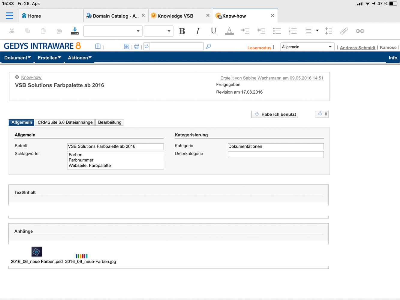
Task: Toggle italic formatting
Action: [x=198, y=31]
